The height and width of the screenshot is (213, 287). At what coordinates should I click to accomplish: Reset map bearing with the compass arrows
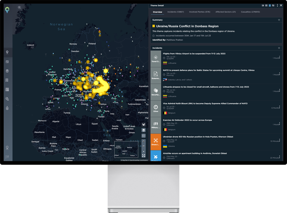(x=144, y=151)
